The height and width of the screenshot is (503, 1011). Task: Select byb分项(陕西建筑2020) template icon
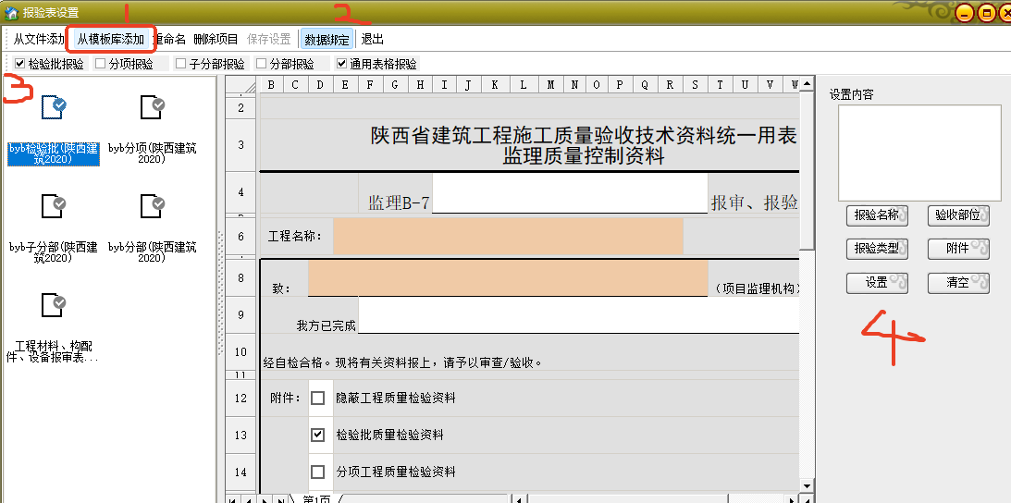click(x=153, y=106)
